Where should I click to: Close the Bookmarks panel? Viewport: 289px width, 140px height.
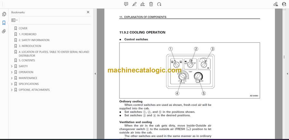(88, 12)
